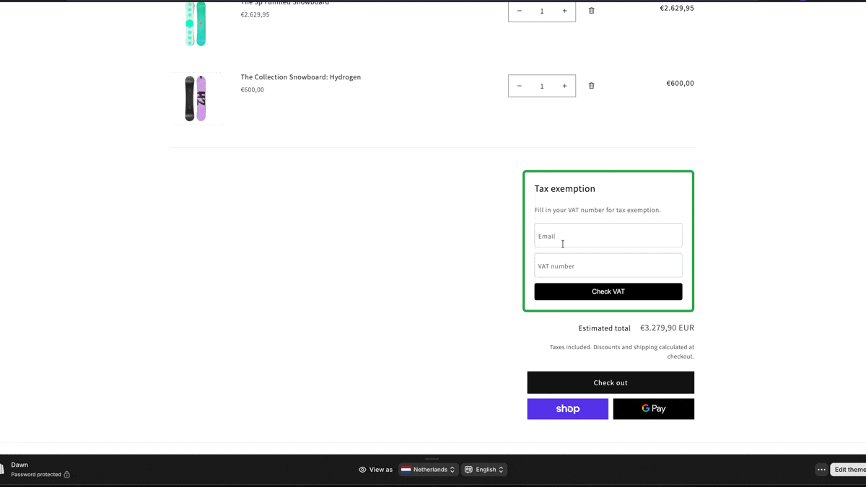Image resolution: width=866 pixels, height=487 pixels.
Task: Click the Email field in Tax exemption
Action: pos(608,236)
